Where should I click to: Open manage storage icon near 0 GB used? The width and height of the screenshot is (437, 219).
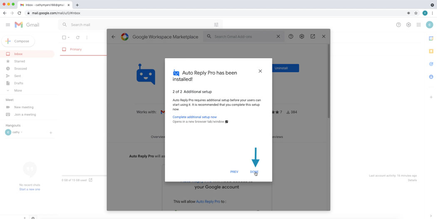point(91,180)
